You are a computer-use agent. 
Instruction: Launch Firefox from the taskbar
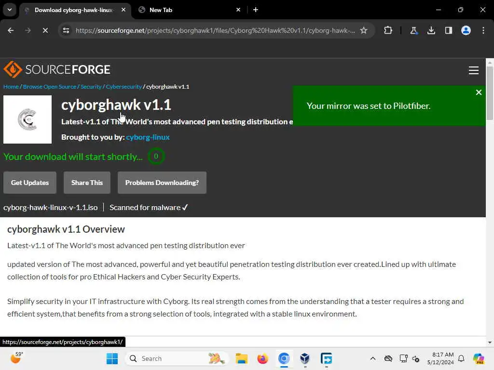pos(262,358)
